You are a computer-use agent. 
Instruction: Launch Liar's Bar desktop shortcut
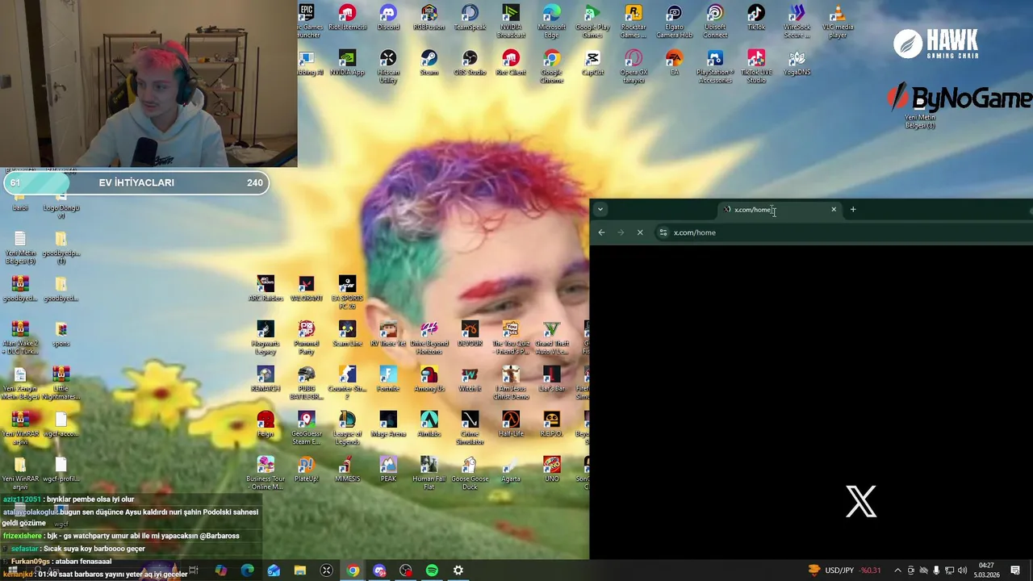(552, 379)
